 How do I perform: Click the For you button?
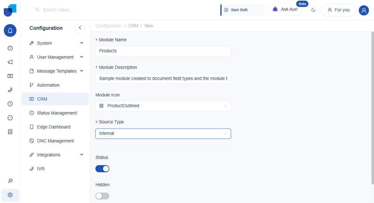339,10
